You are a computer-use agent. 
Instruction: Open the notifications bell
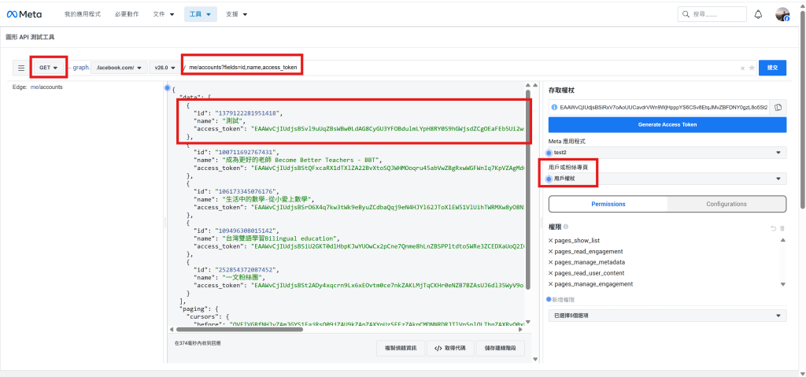click(x=758, y=14)
